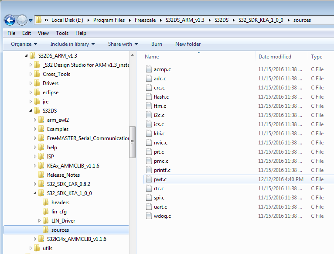Image resolution: width=334 pixels, height=254 pixels.
Task: Select the utils folder in tree
Action: click(48, 248)
